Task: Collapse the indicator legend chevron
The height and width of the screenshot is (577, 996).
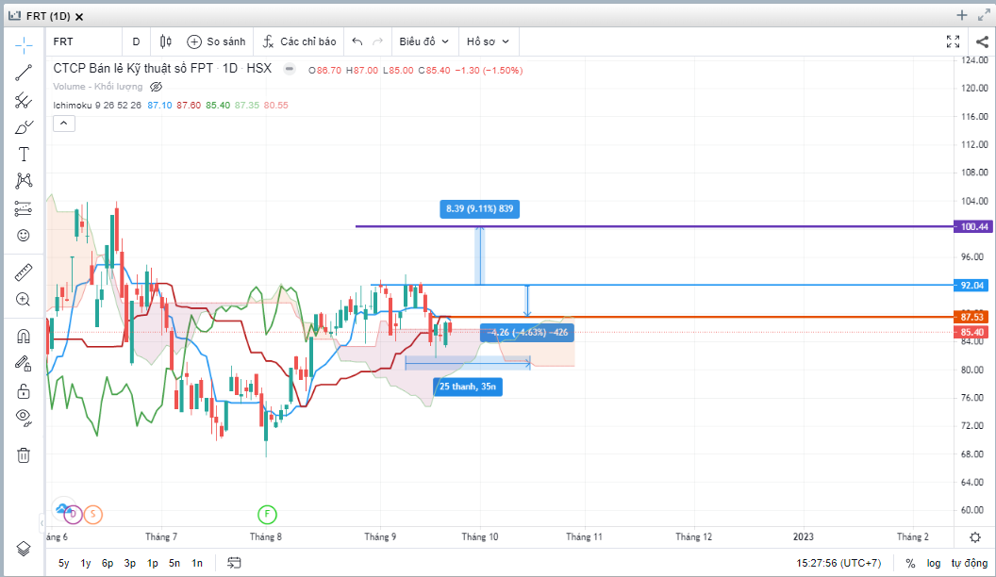Action: point(63,123)
